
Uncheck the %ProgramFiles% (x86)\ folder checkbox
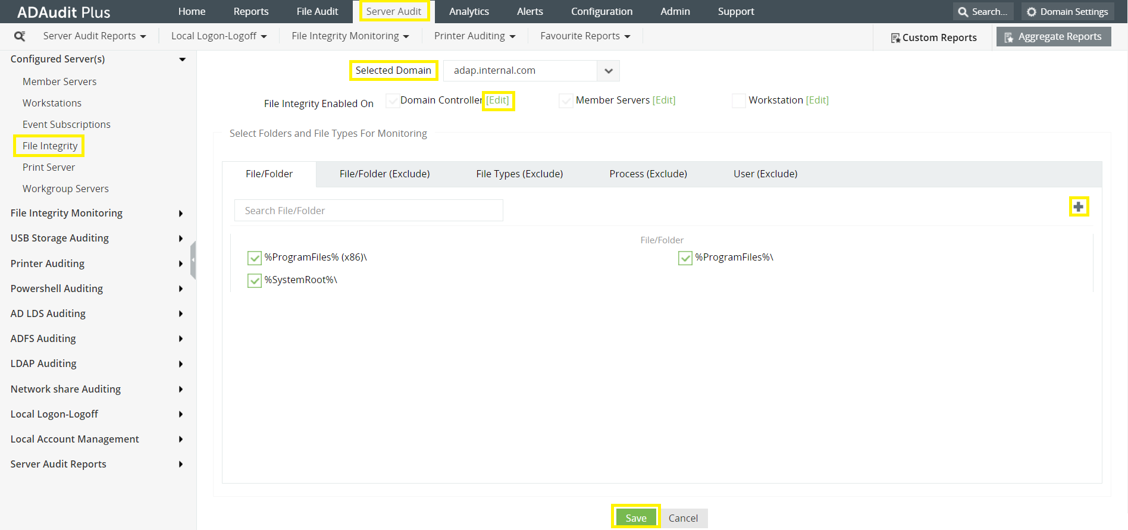(255, 258)
